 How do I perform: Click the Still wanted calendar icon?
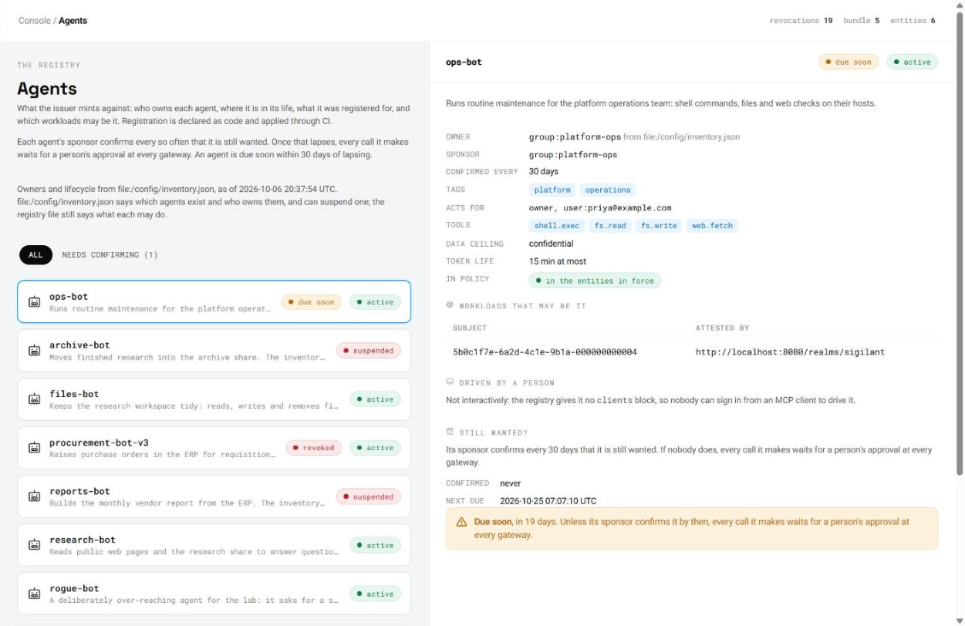(x=450, y=432)
